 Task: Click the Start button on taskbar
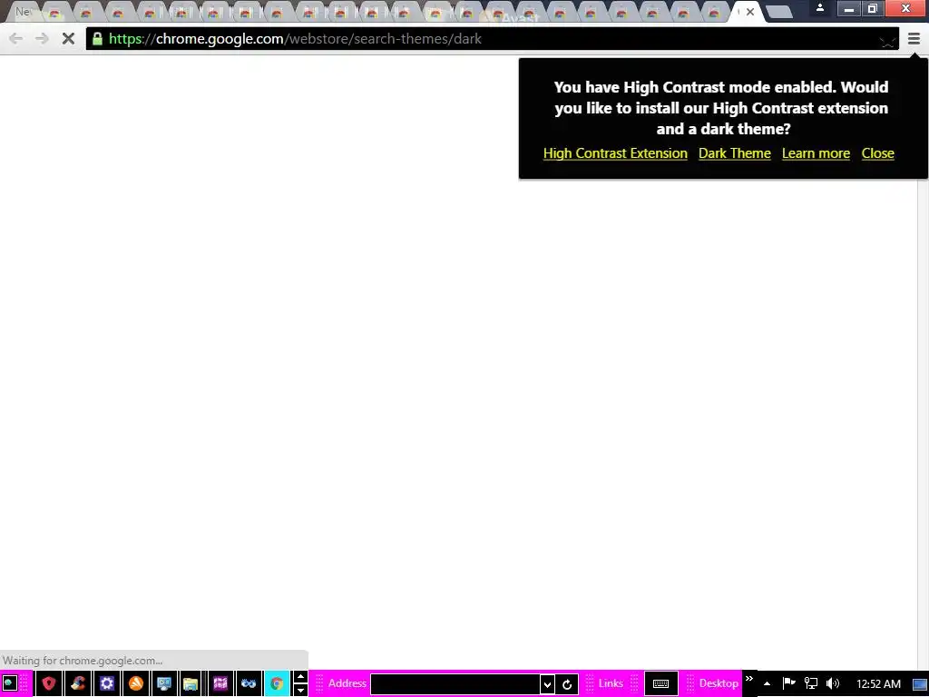coord(10,683)
